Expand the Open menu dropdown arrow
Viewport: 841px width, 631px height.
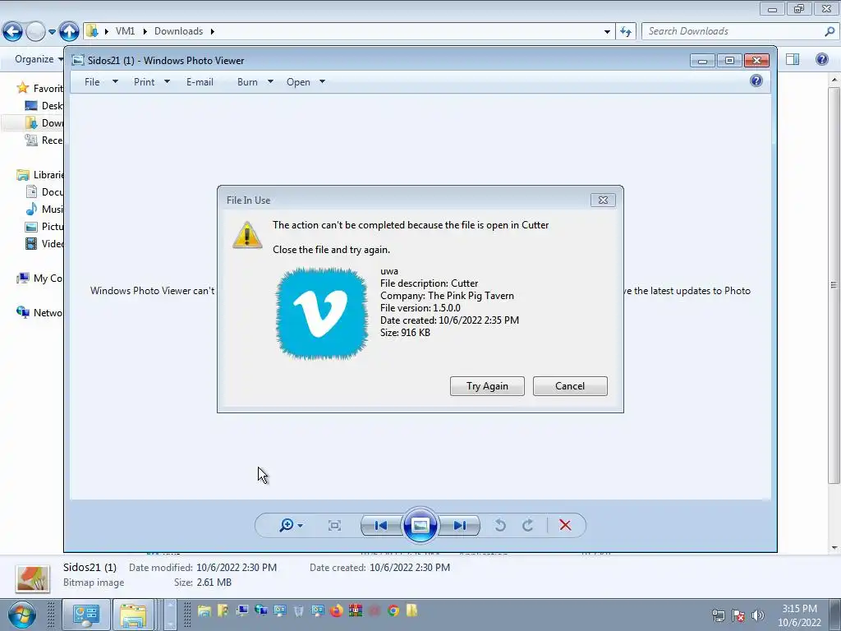click(x=322, y=82)
